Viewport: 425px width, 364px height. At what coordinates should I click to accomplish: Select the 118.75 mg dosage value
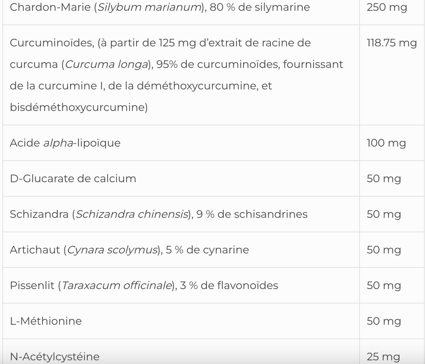pyautogui.click(x=391, y=43)
